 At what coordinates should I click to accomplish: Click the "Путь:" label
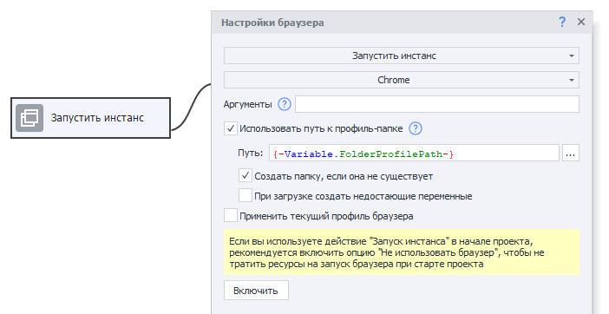coord(251,153)
